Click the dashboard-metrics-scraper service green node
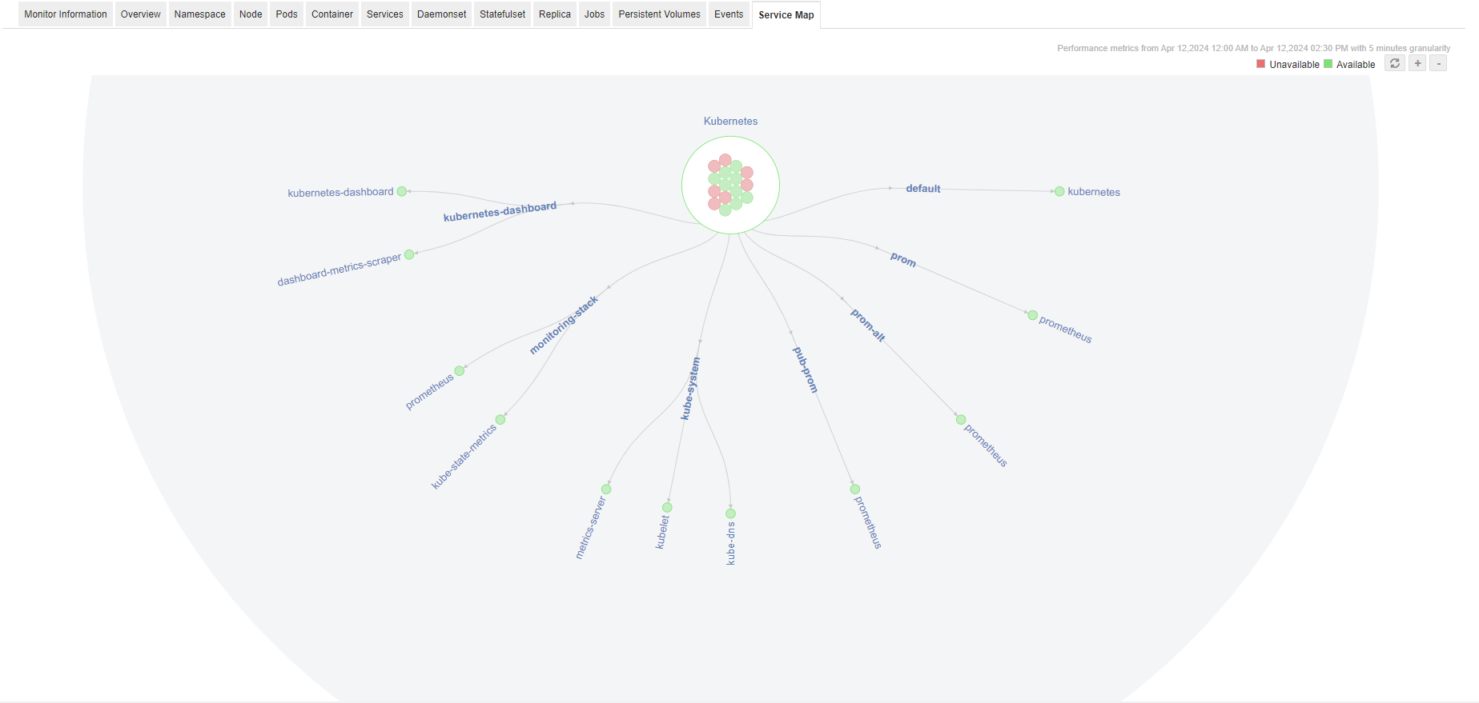Image resolution: width=1479 pixels, height=703 pixels. click(x=409, y=254)
